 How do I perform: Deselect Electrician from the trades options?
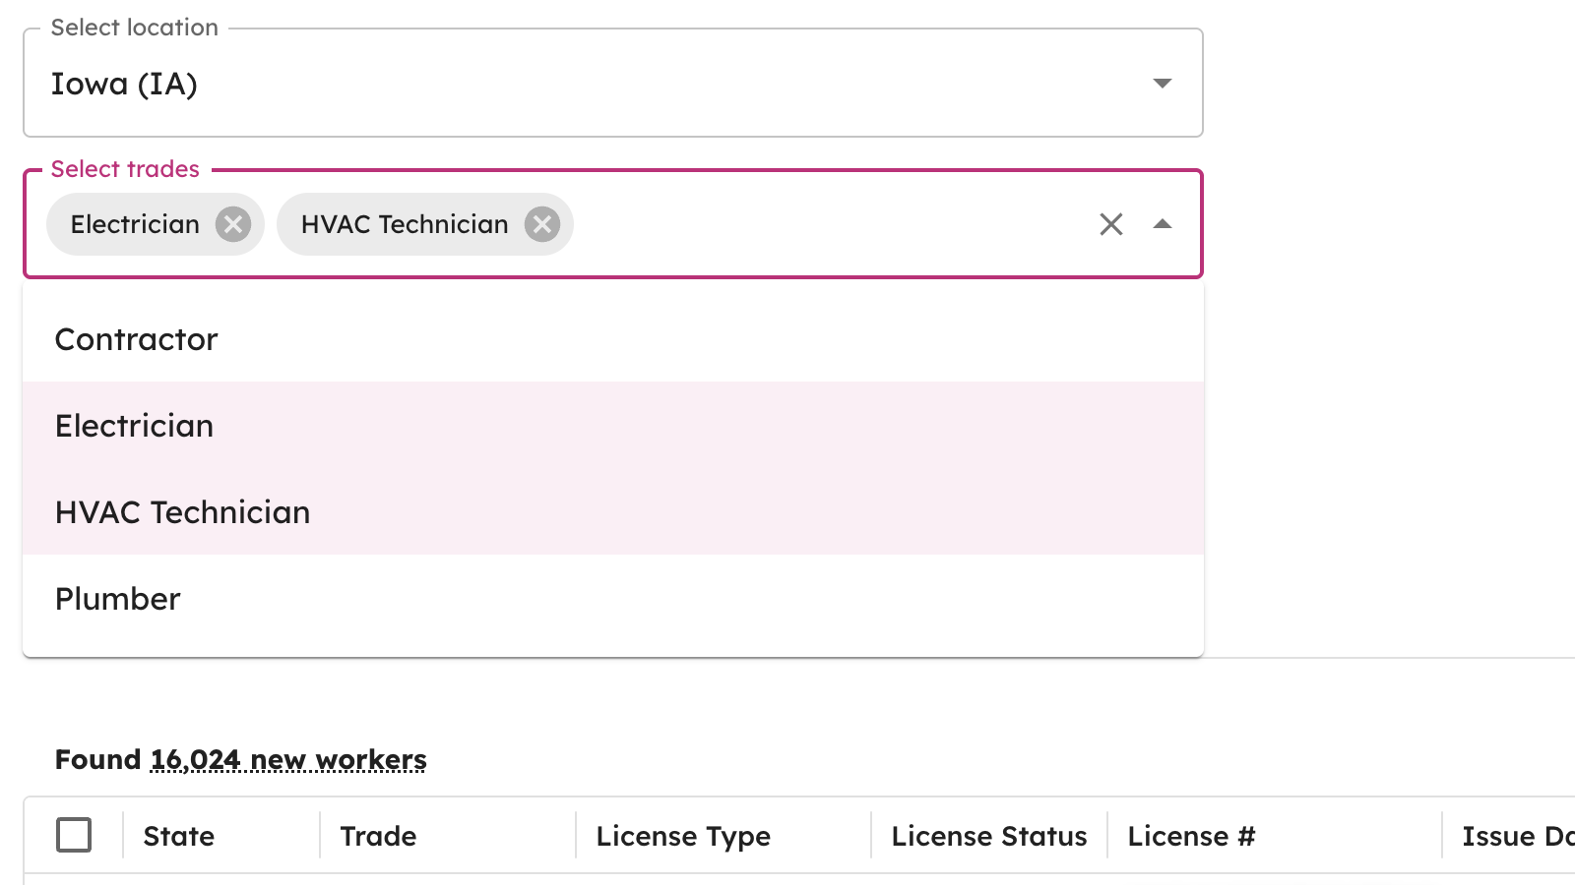coord(134,426)
